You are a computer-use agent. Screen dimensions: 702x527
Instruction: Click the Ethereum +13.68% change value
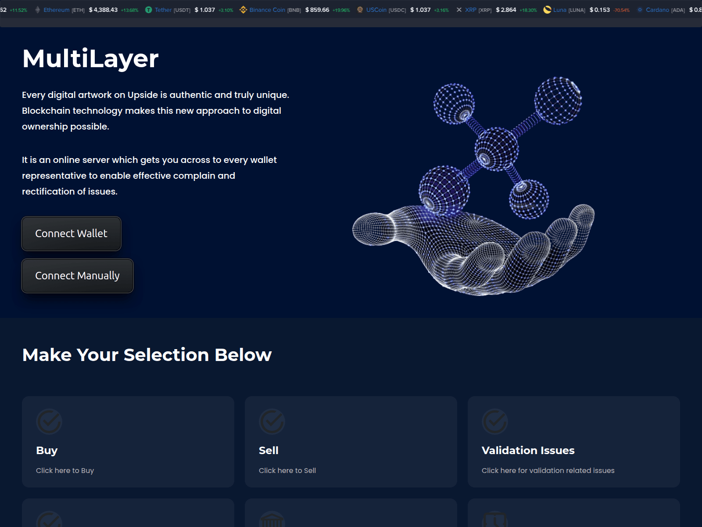(129, 10)
